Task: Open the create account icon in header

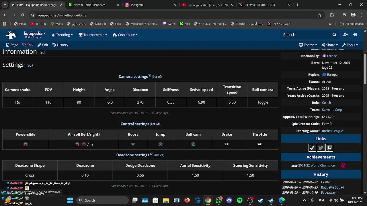Action: point(345,35)
